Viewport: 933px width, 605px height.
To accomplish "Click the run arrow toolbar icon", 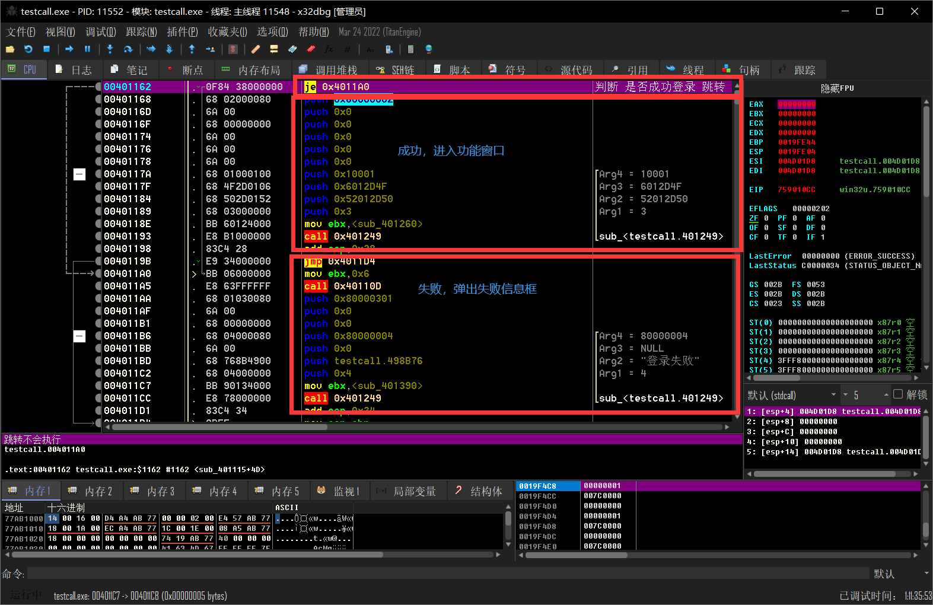I will click(69, 49).
